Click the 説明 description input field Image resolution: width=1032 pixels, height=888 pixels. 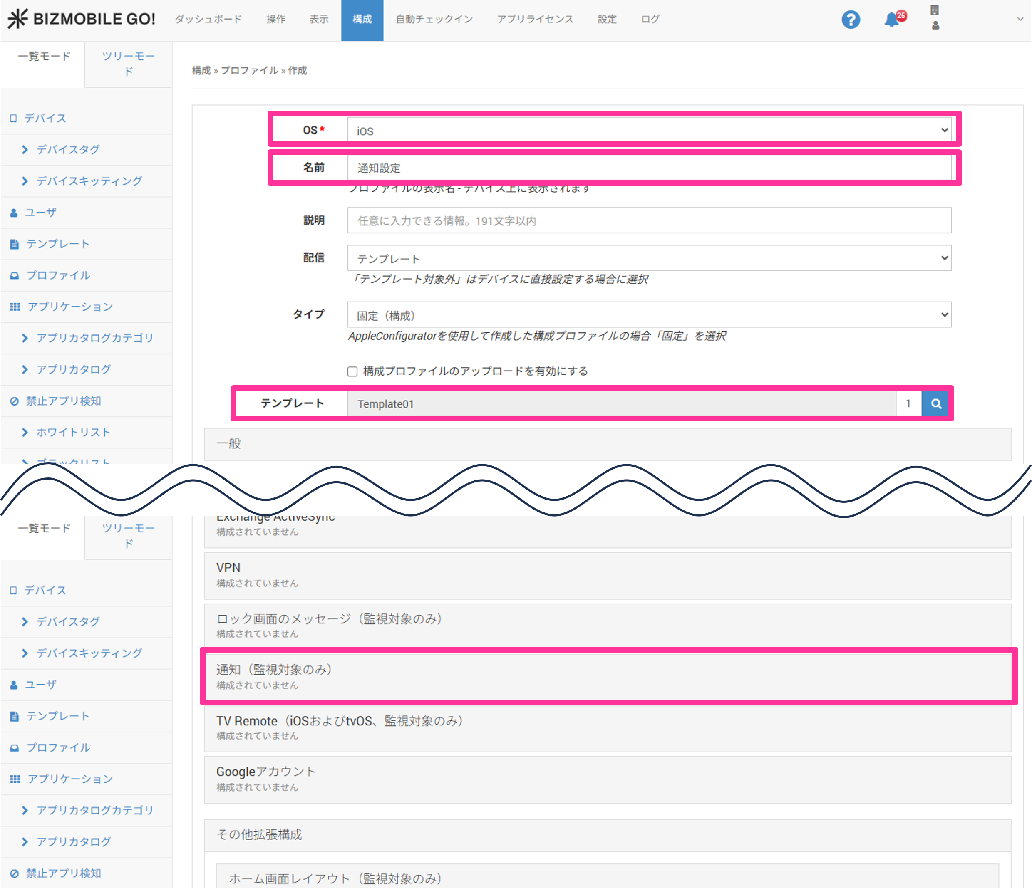(x=648, y=220)
